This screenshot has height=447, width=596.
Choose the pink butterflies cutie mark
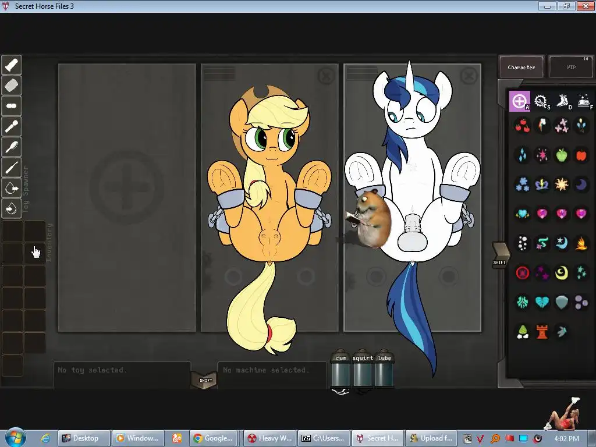coord(562,126)
